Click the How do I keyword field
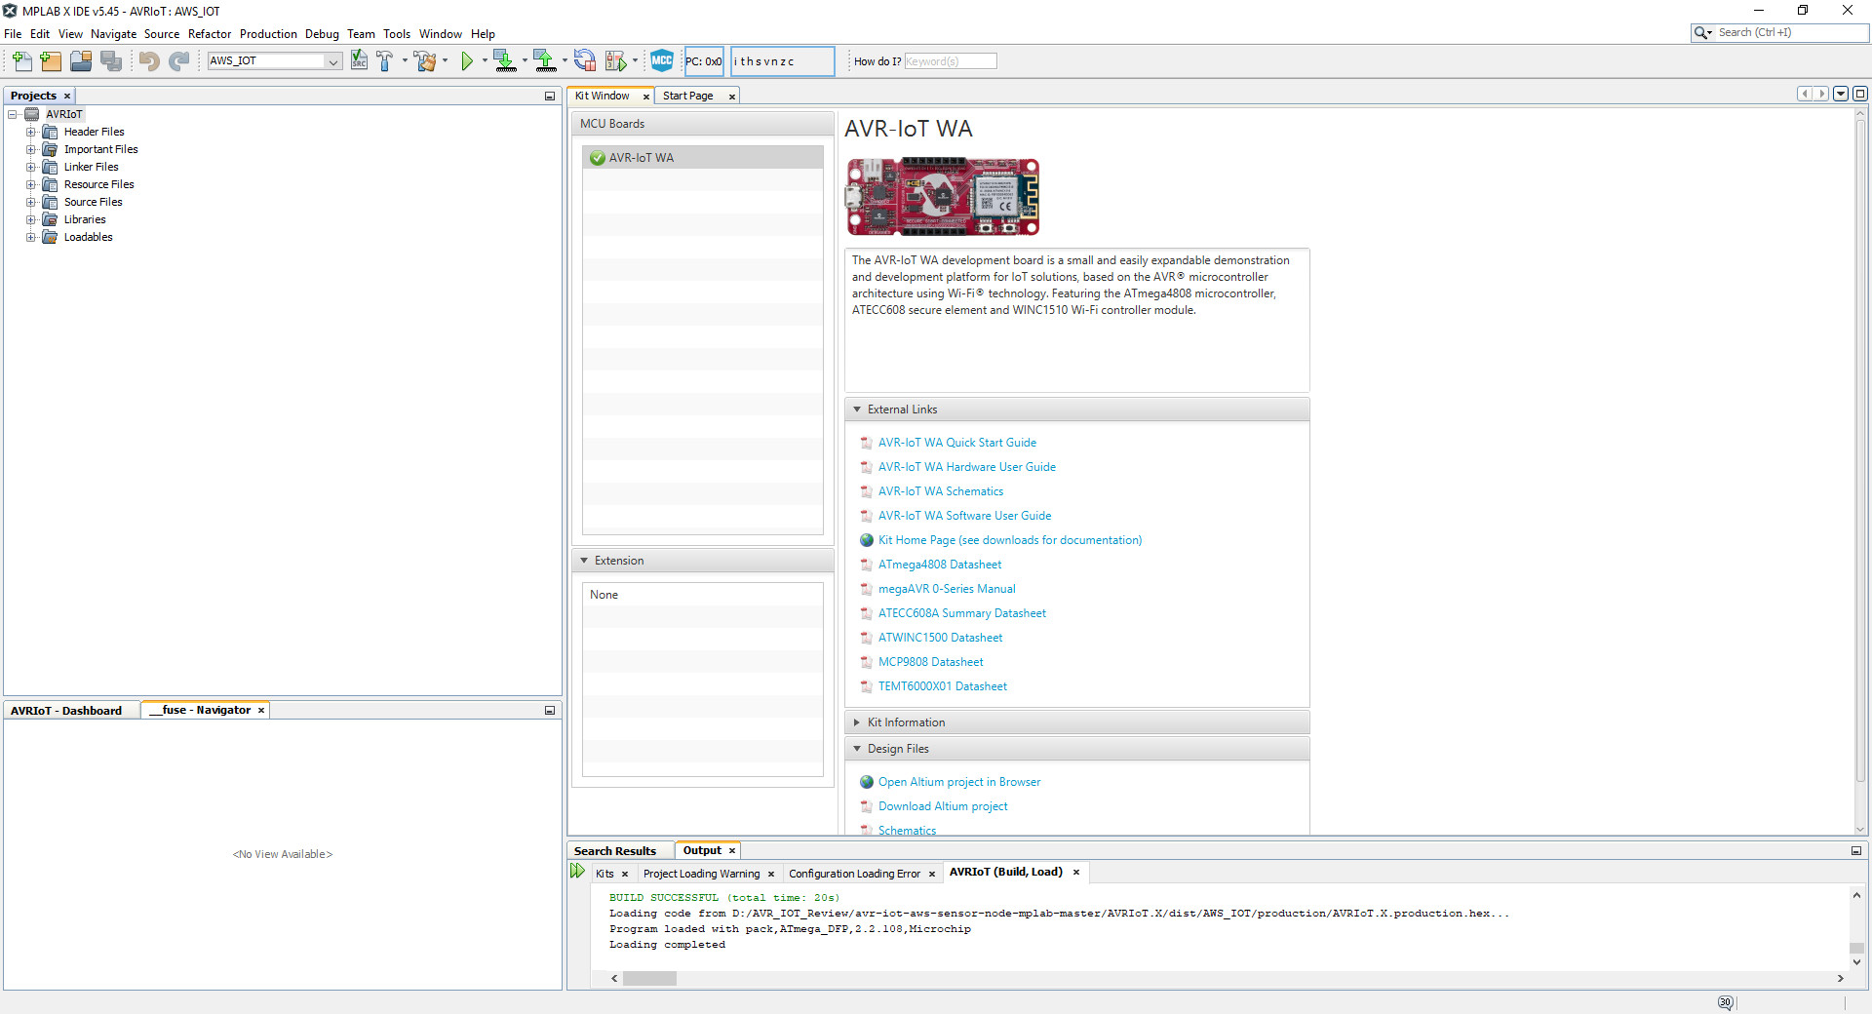Screen dimensions: 1872x1014 click(950, 61)
